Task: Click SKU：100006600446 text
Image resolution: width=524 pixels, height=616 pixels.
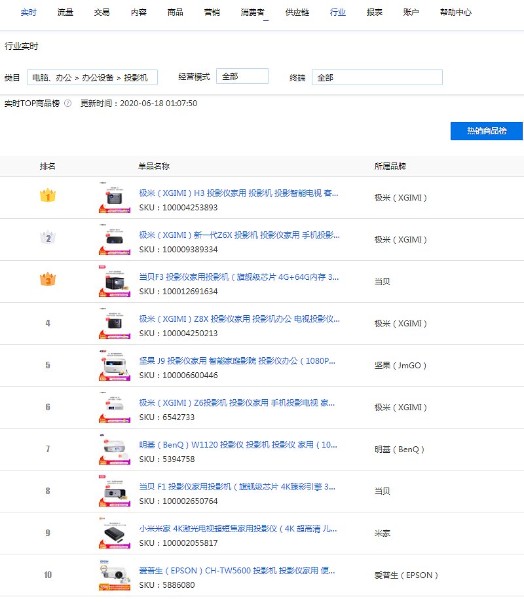Action: [x=178, y=375]
